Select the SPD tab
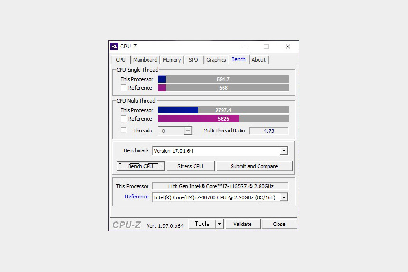 click(194, 60)
